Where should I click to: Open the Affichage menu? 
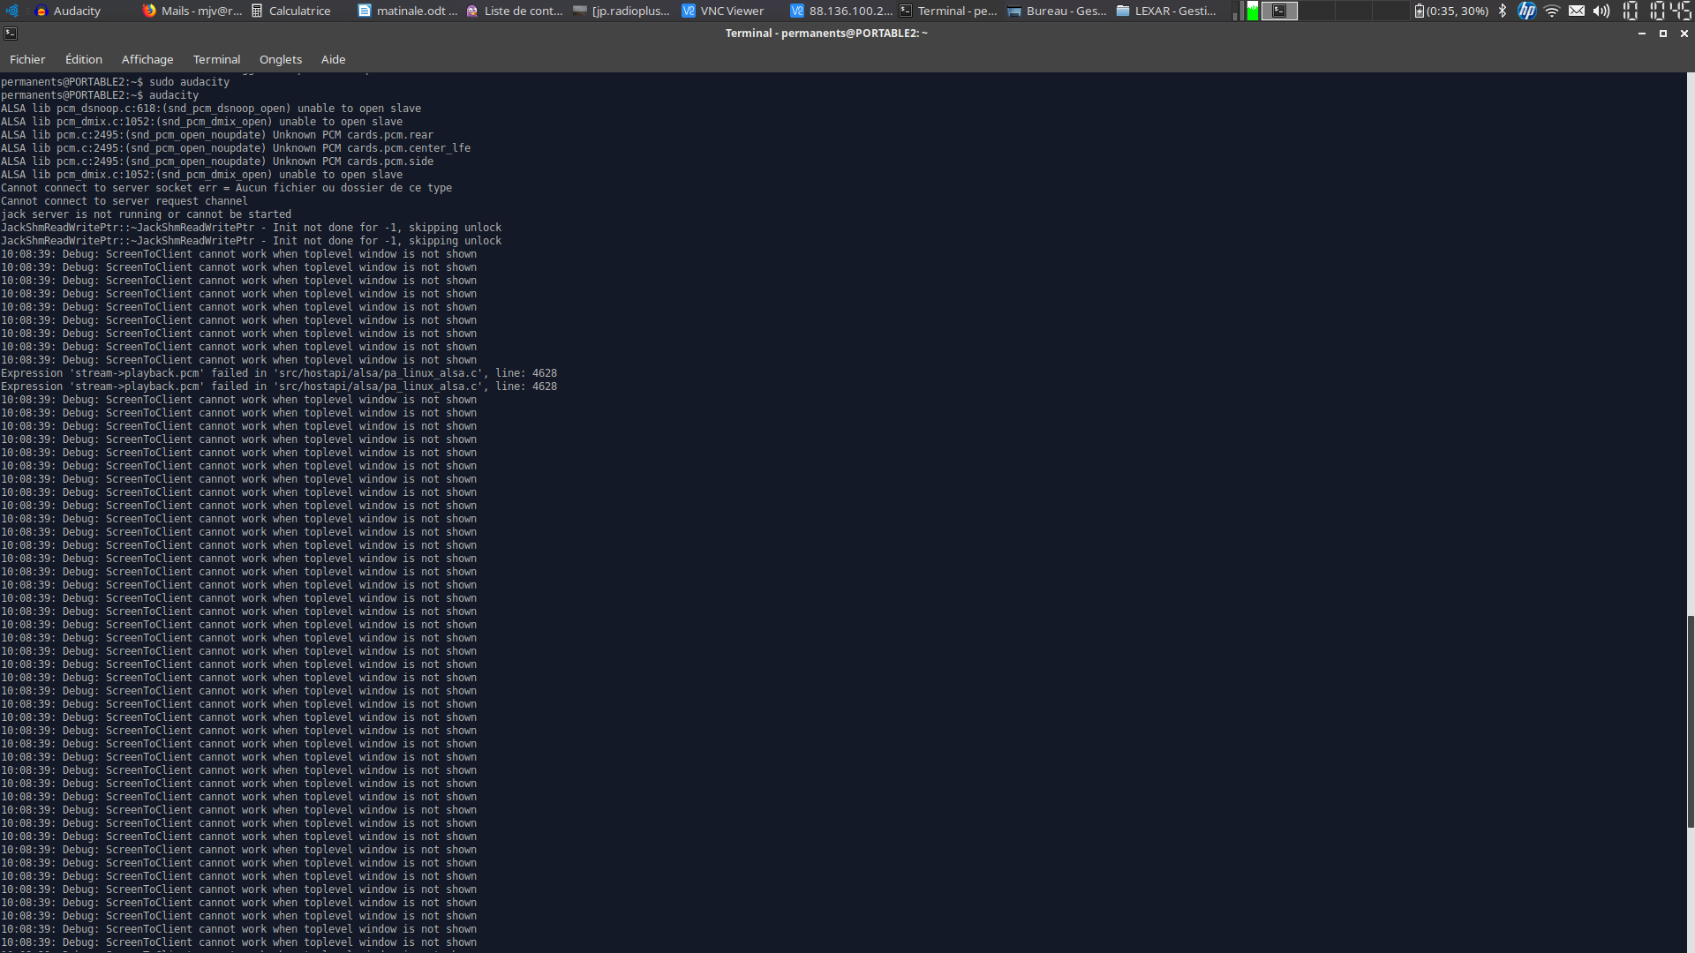point(147,59)
